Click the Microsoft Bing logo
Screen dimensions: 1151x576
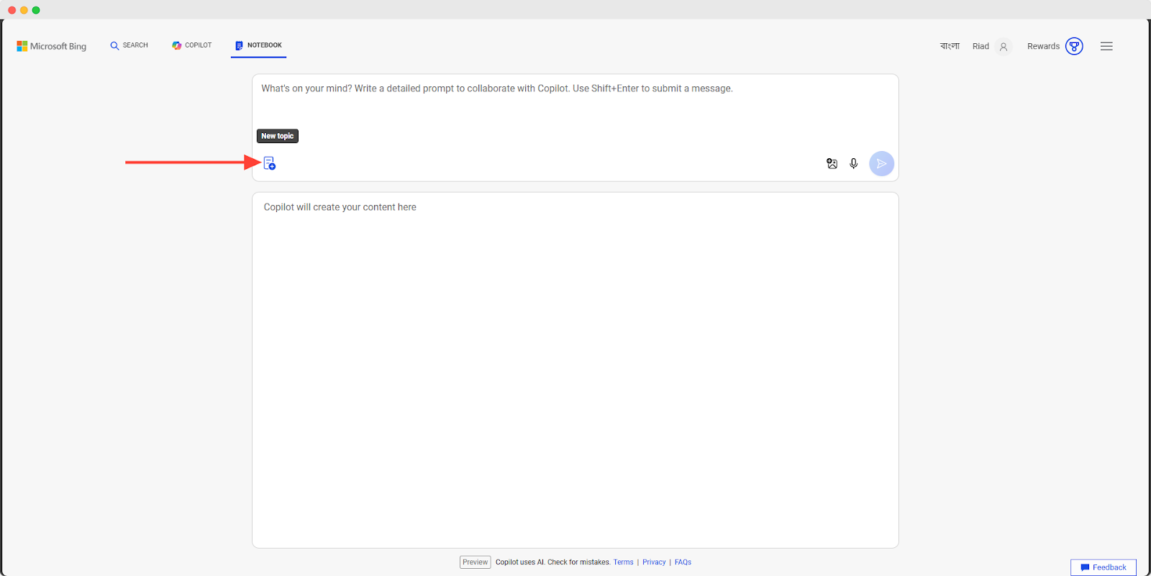[51, 46]
